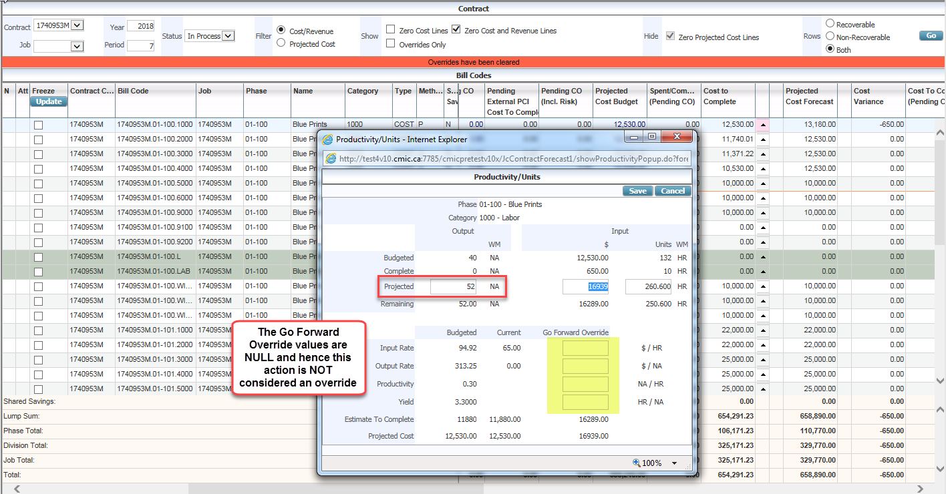Image resolution: width=946 pixels, height=494 pixels.
Task: Click the page icon in popup address bar
Action: coord(331,159)
